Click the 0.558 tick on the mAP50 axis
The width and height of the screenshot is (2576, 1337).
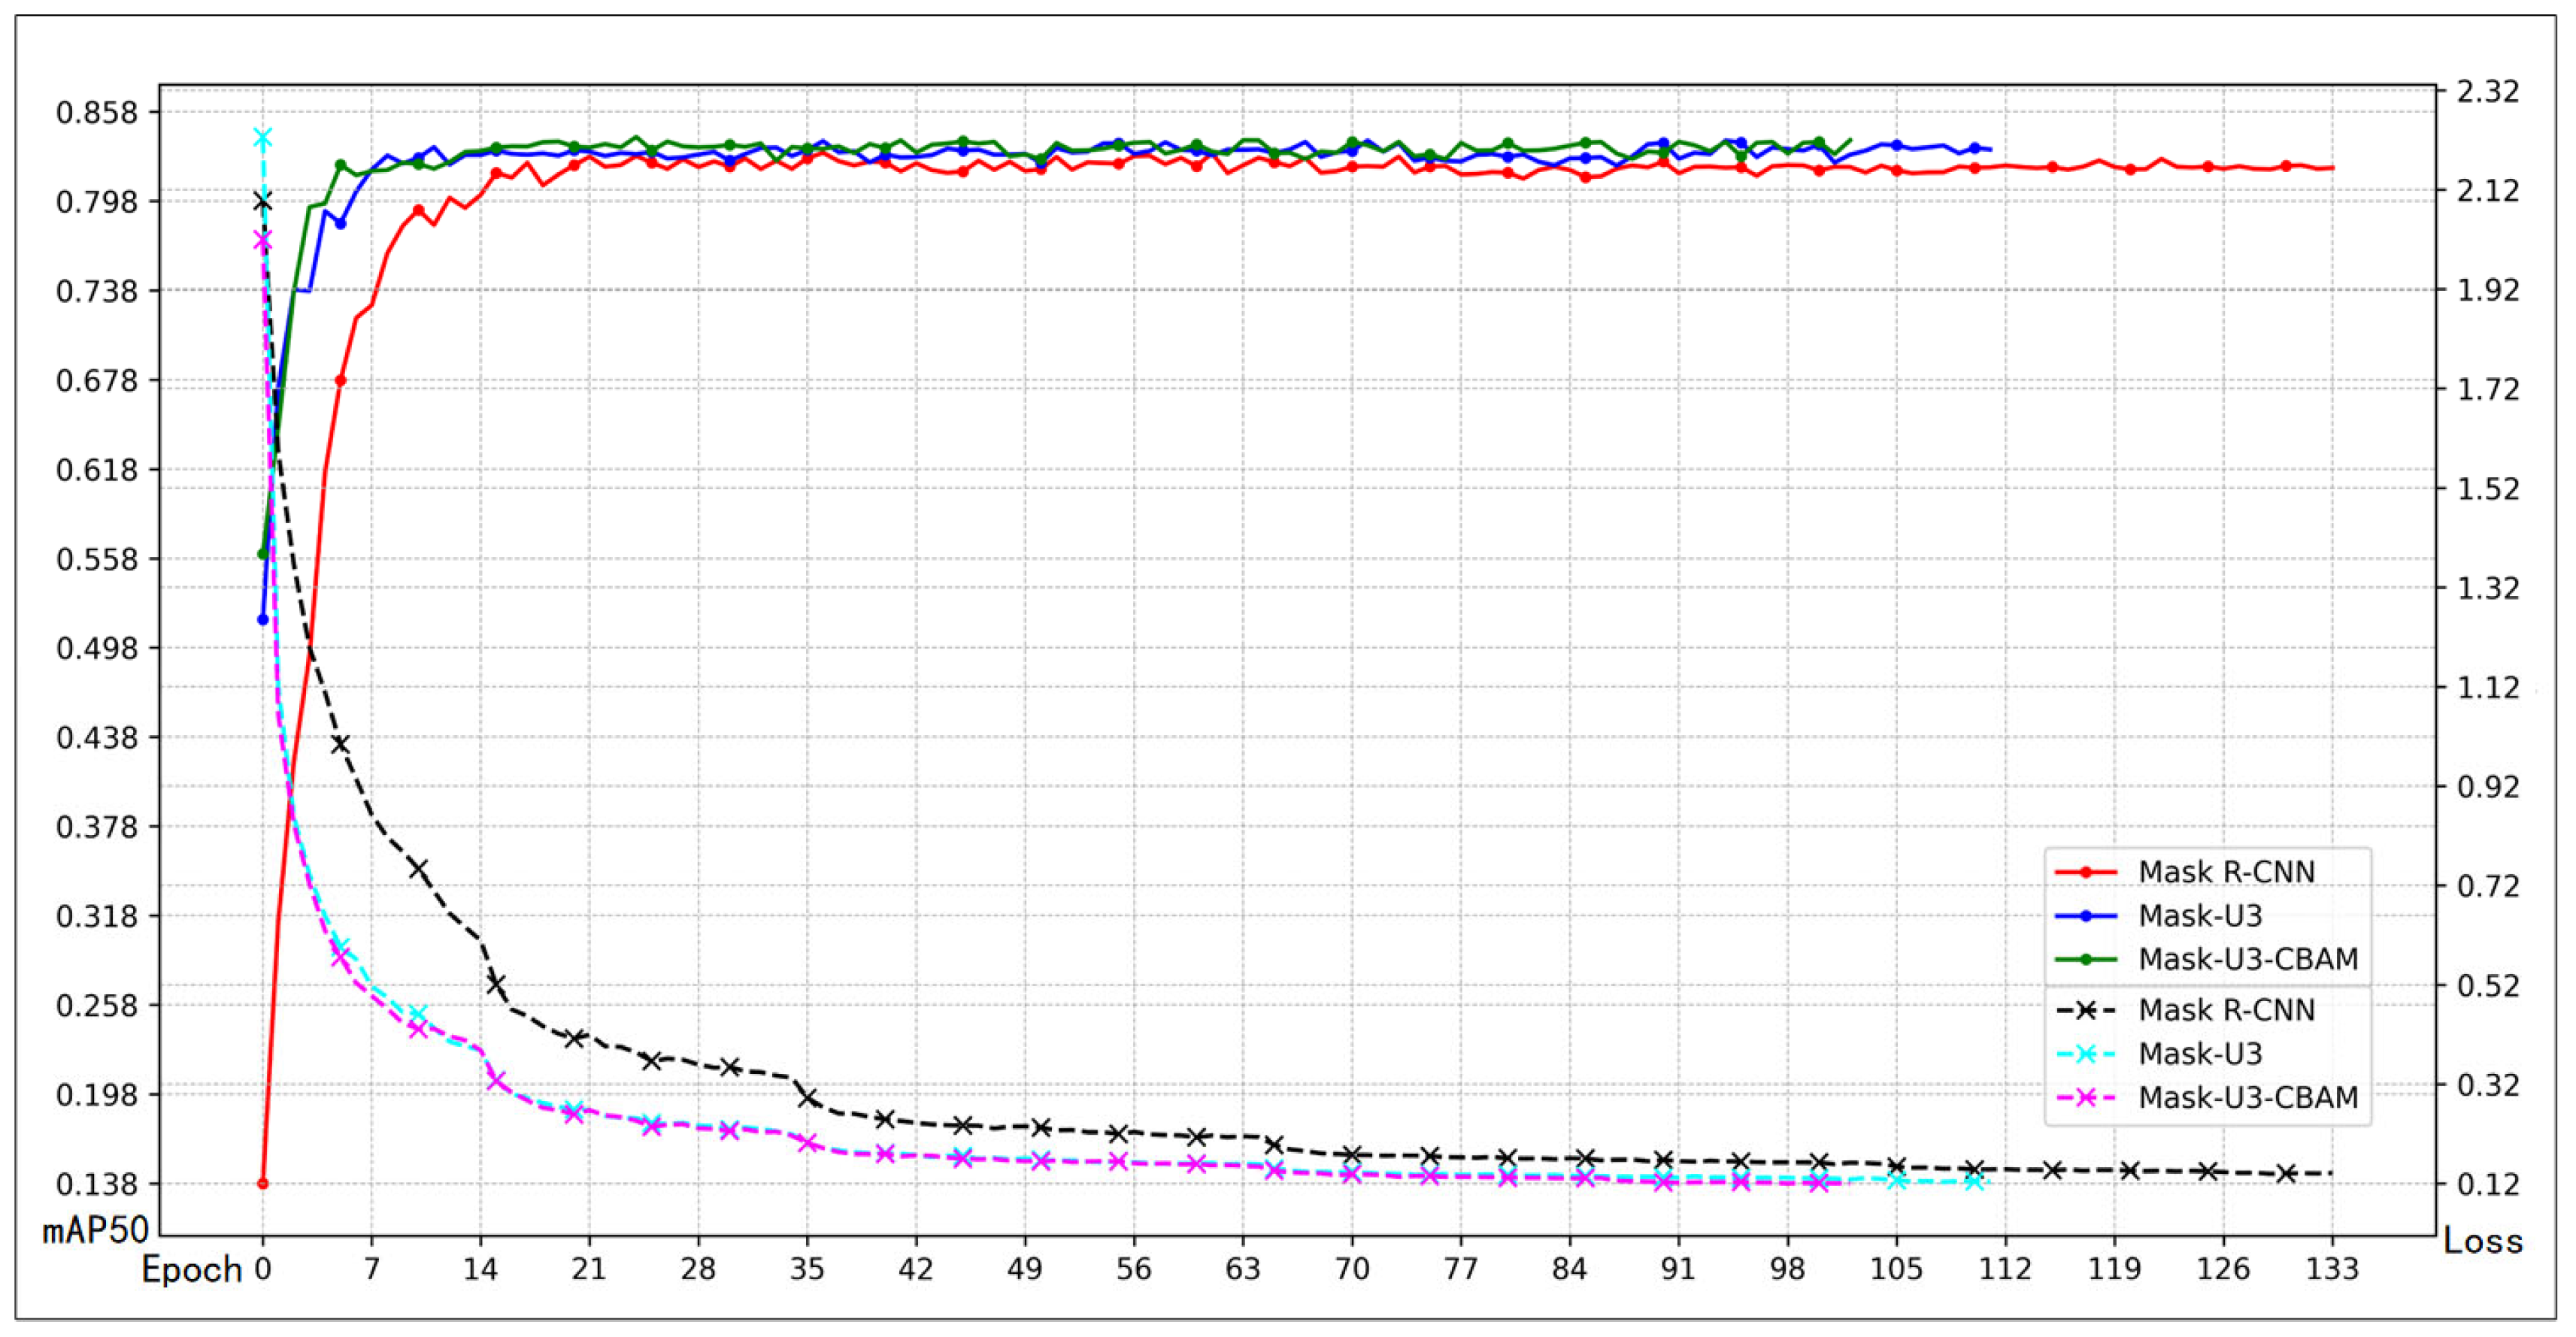[97, 560]
